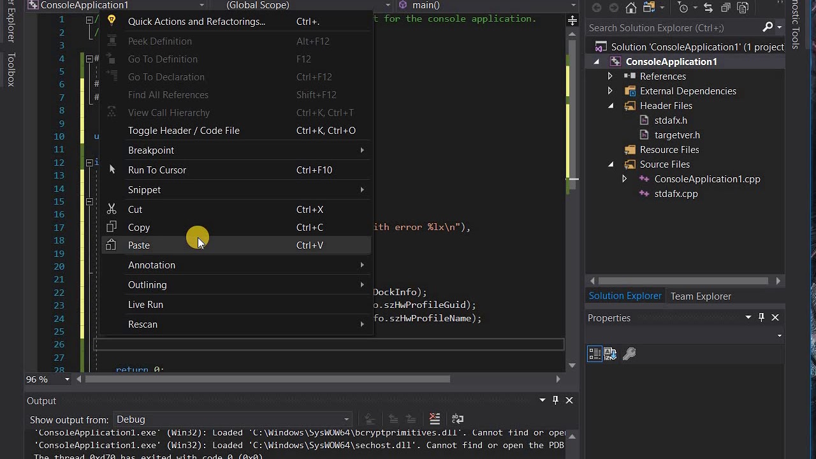The height and width of the screenshot is (459, 816).
Task: Click Alphabetical sort icon in Properties
Action: (610, 353)
